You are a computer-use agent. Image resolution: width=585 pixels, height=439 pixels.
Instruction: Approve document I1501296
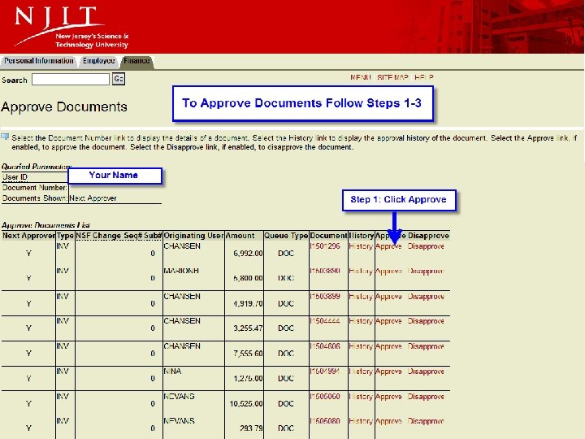[x=388, y=246]
